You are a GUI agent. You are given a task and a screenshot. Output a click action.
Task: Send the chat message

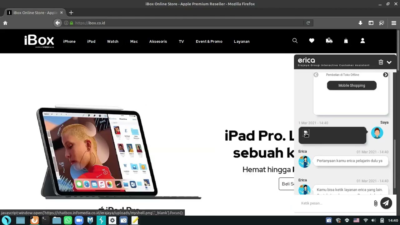tap(386, 203)
